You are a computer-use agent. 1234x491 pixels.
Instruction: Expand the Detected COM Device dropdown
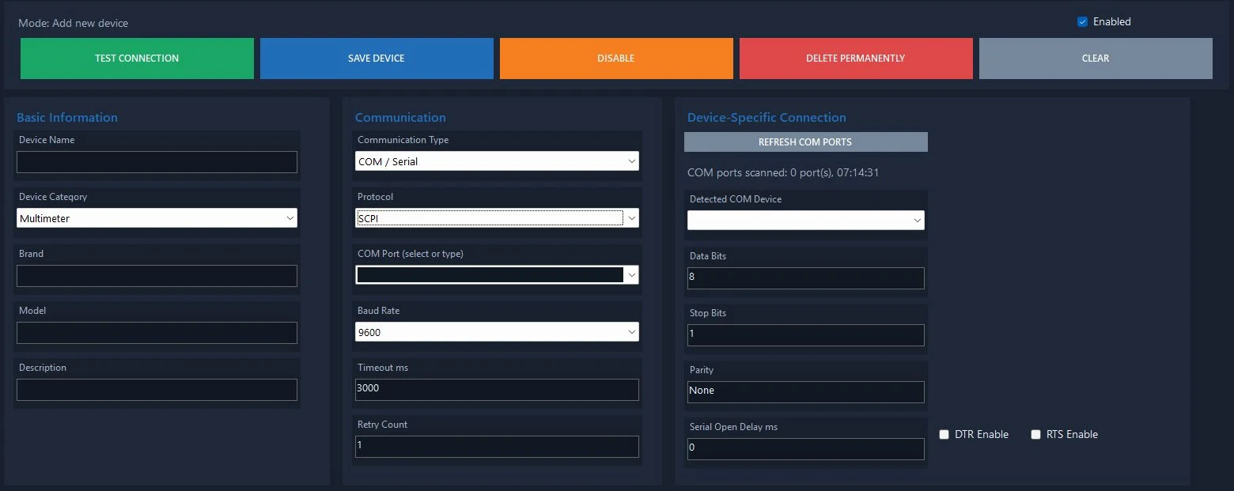click(x=805, y=220)
